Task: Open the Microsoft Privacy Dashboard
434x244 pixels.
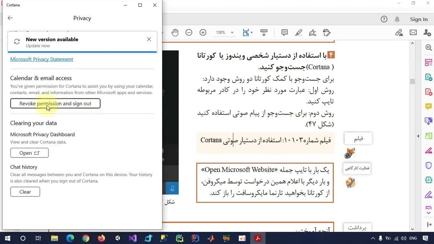Action: [29, 153]
